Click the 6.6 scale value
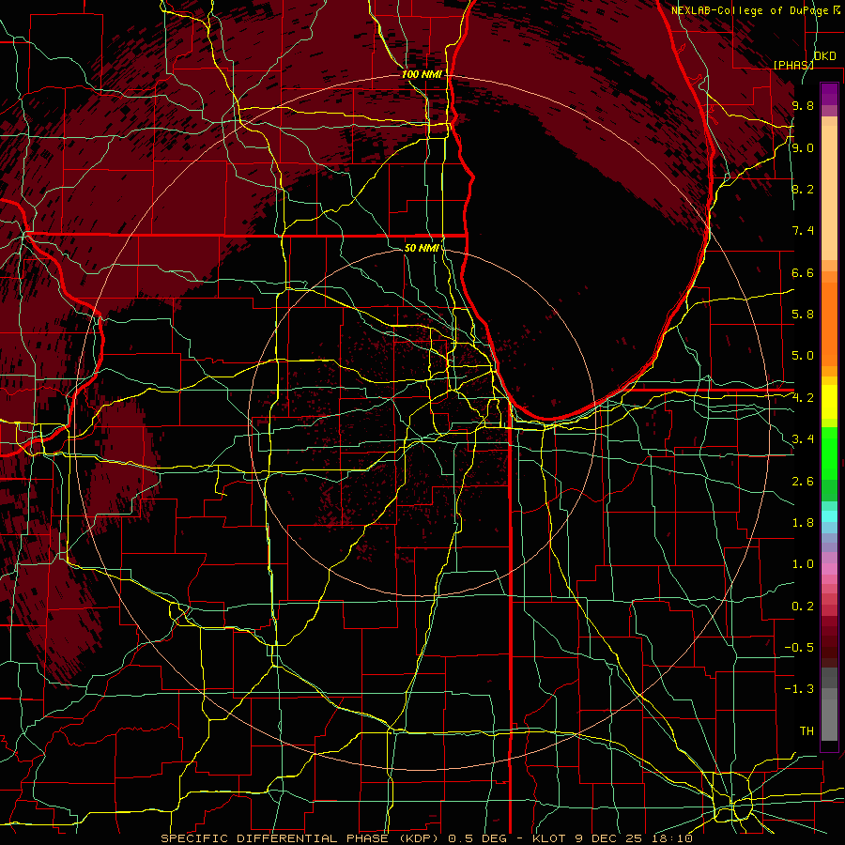The height and width of the screenshot is (845, 845). tap(803, 272)
